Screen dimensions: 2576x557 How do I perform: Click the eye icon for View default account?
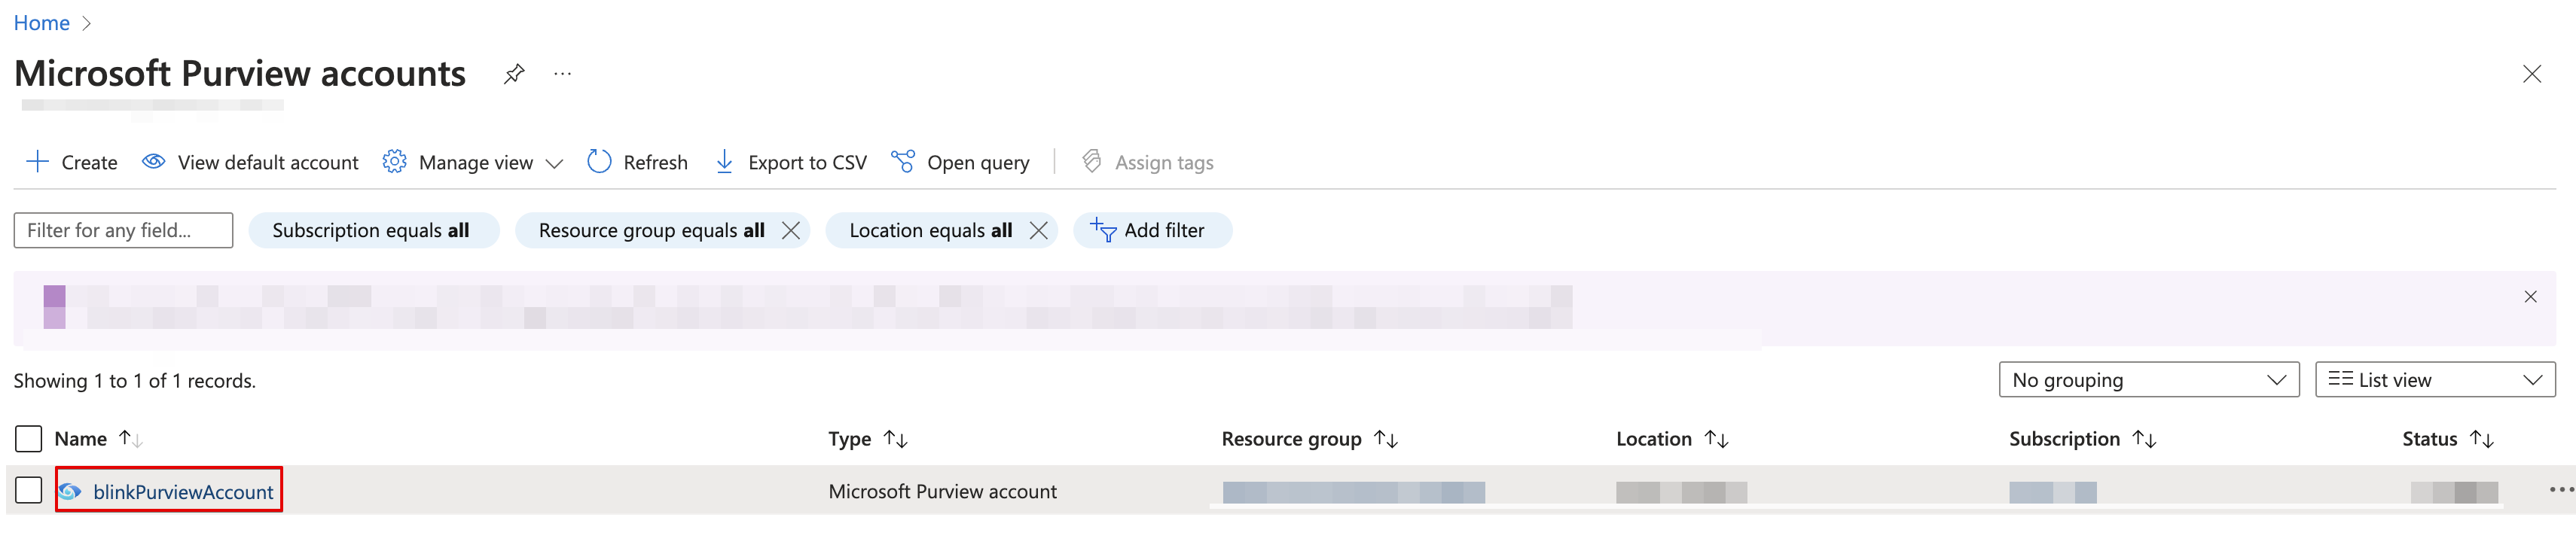tap(154, 162)
